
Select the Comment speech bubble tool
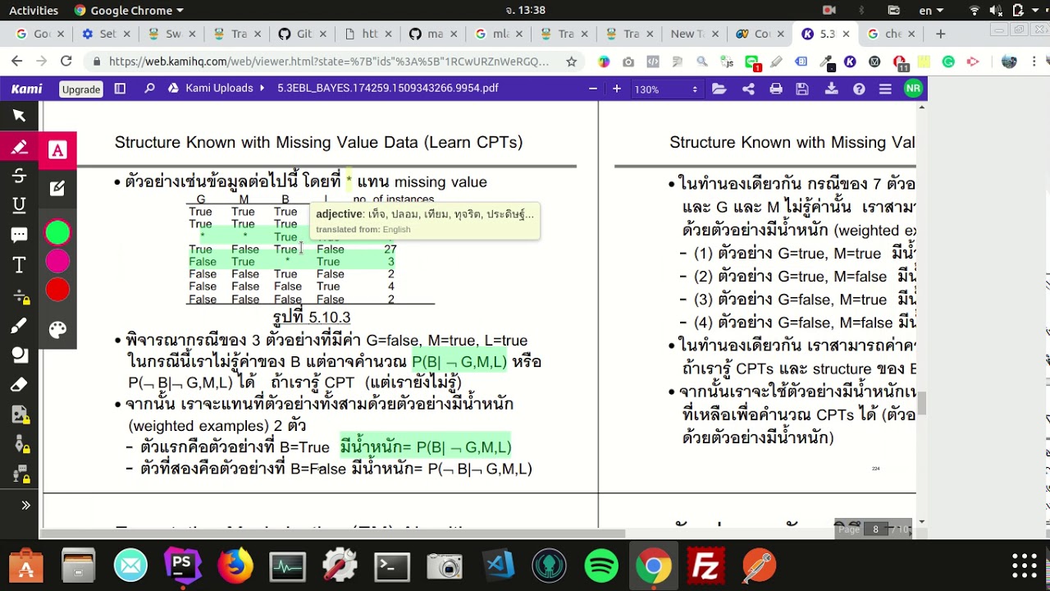(x=20, y=235)
